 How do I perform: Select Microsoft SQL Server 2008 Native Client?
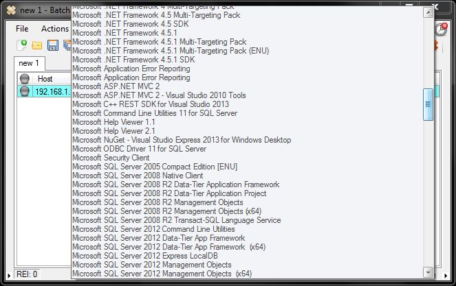138,176
